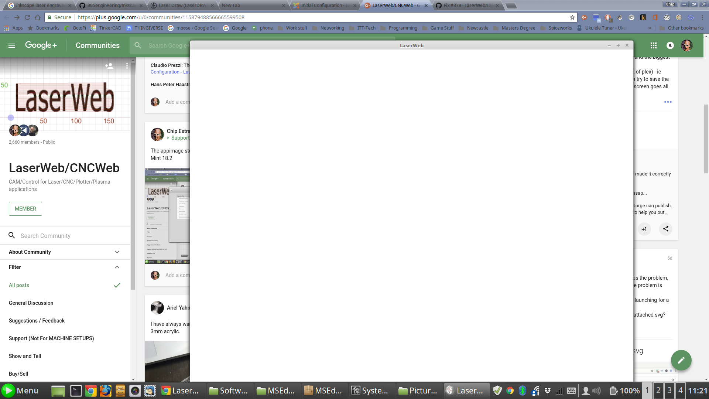Give the post a +1
The width and height of the screenshot is (709, 399).
pos(644,229)
